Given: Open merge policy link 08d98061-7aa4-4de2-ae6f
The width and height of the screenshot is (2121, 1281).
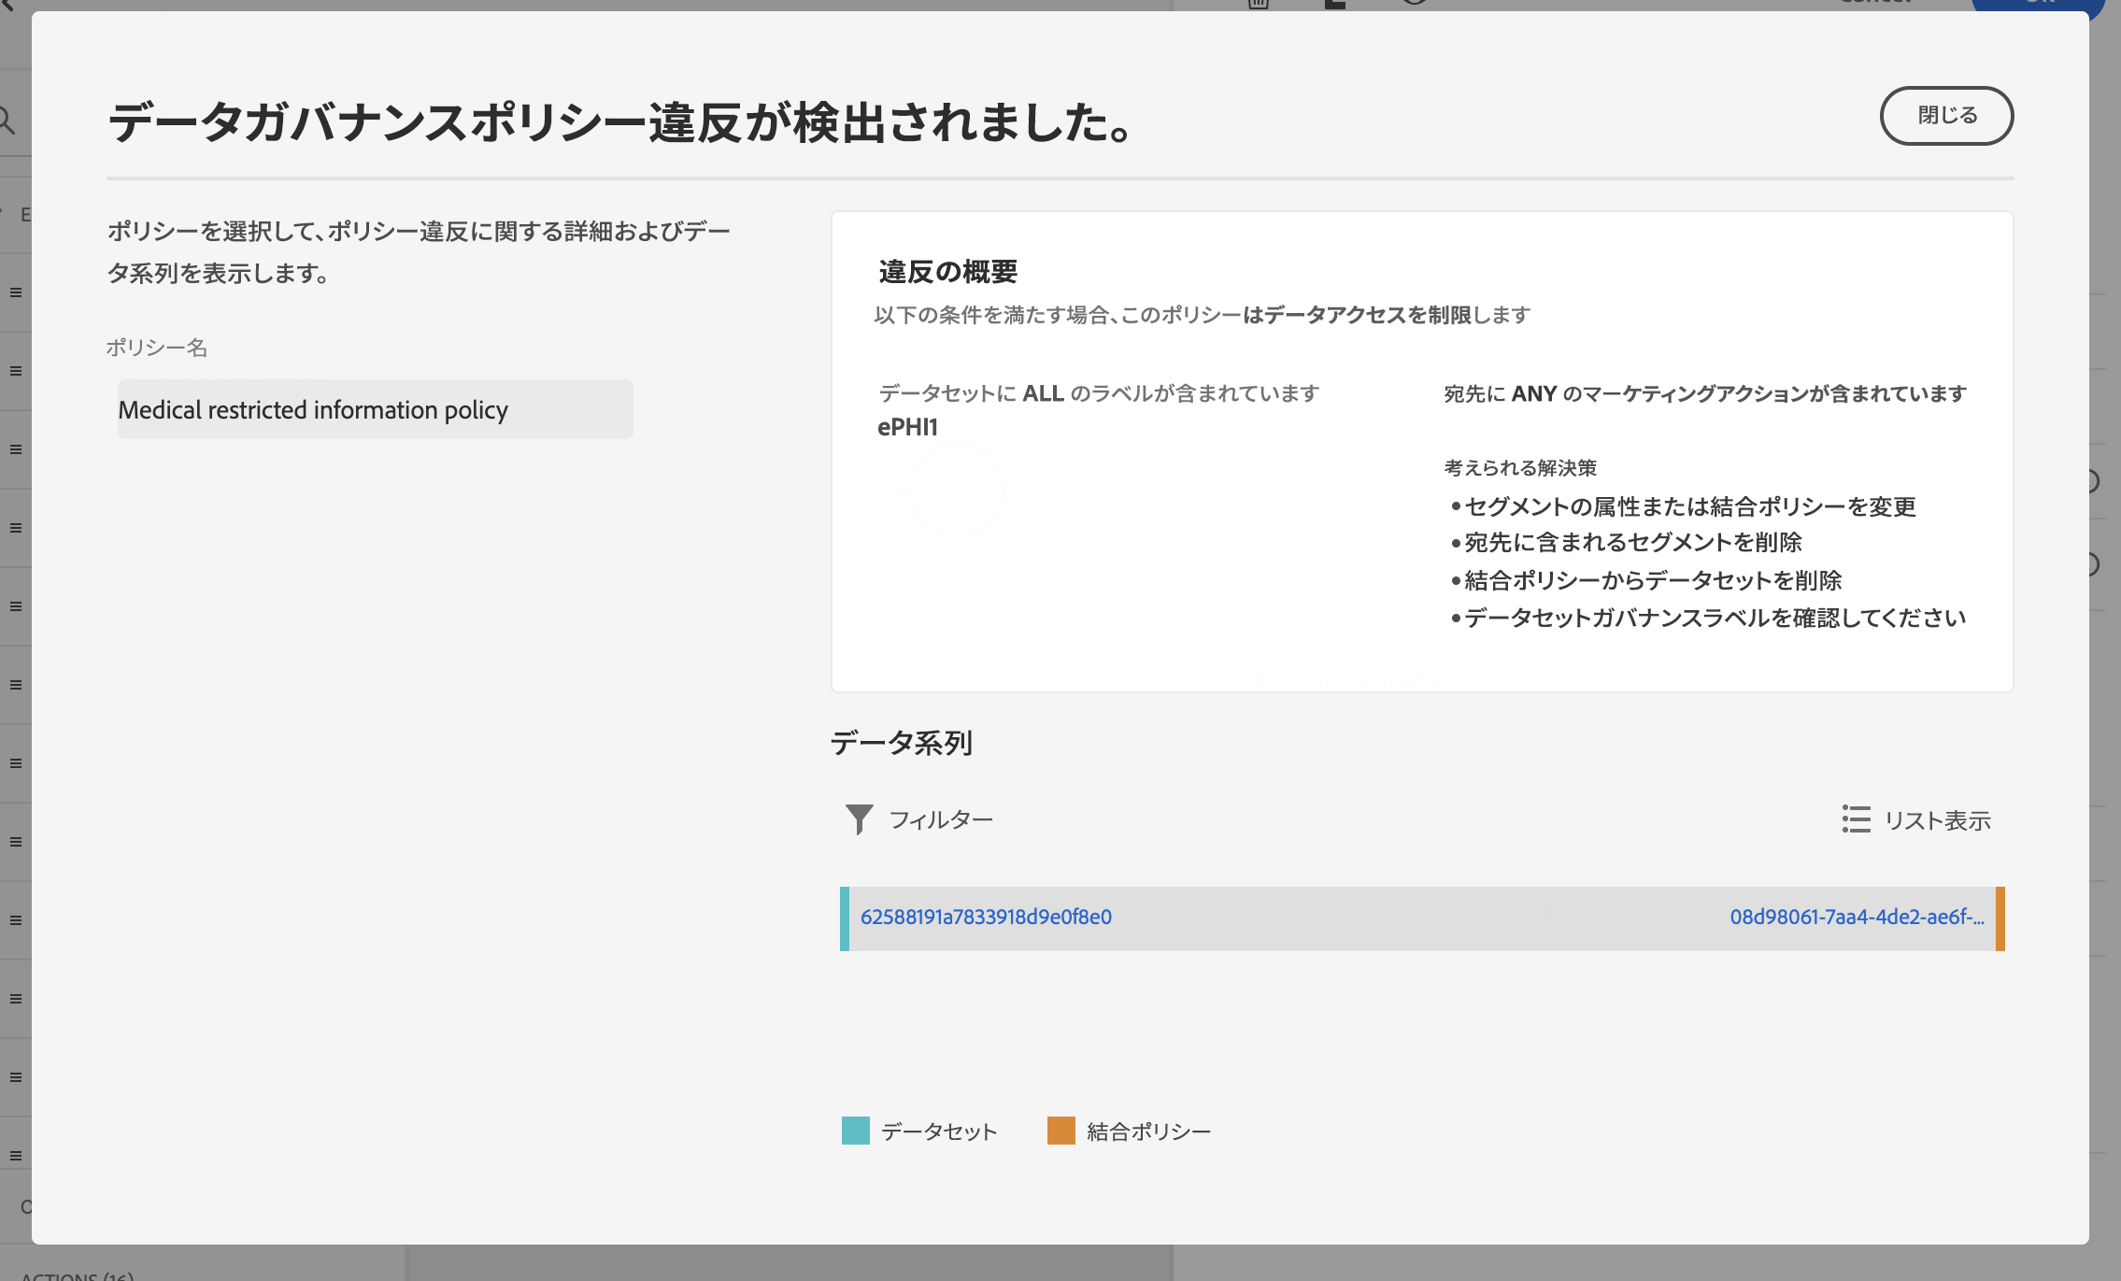Looking at the screenshot, I should pos(1857,917).
